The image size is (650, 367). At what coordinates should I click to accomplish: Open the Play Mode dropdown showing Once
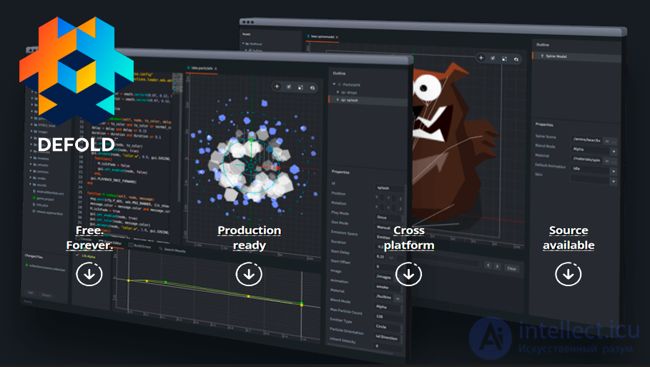(388, 217)
